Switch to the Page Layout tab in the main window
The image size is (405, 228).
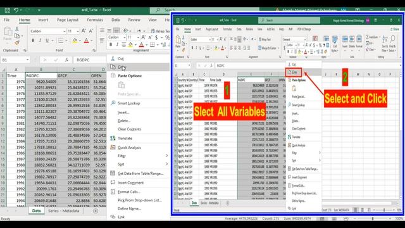68,20
